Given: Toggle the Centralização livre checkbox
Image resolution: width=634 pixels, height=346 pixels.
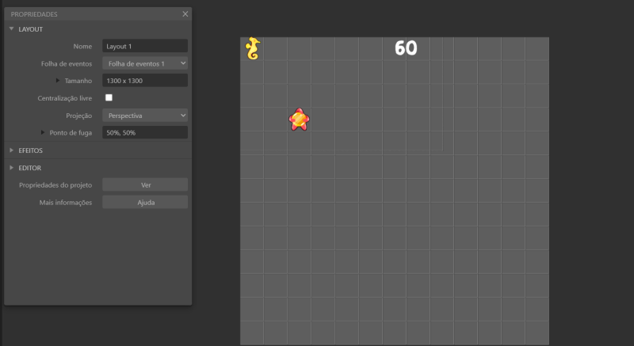Looking at the screenshot, I should click(109, 97).
